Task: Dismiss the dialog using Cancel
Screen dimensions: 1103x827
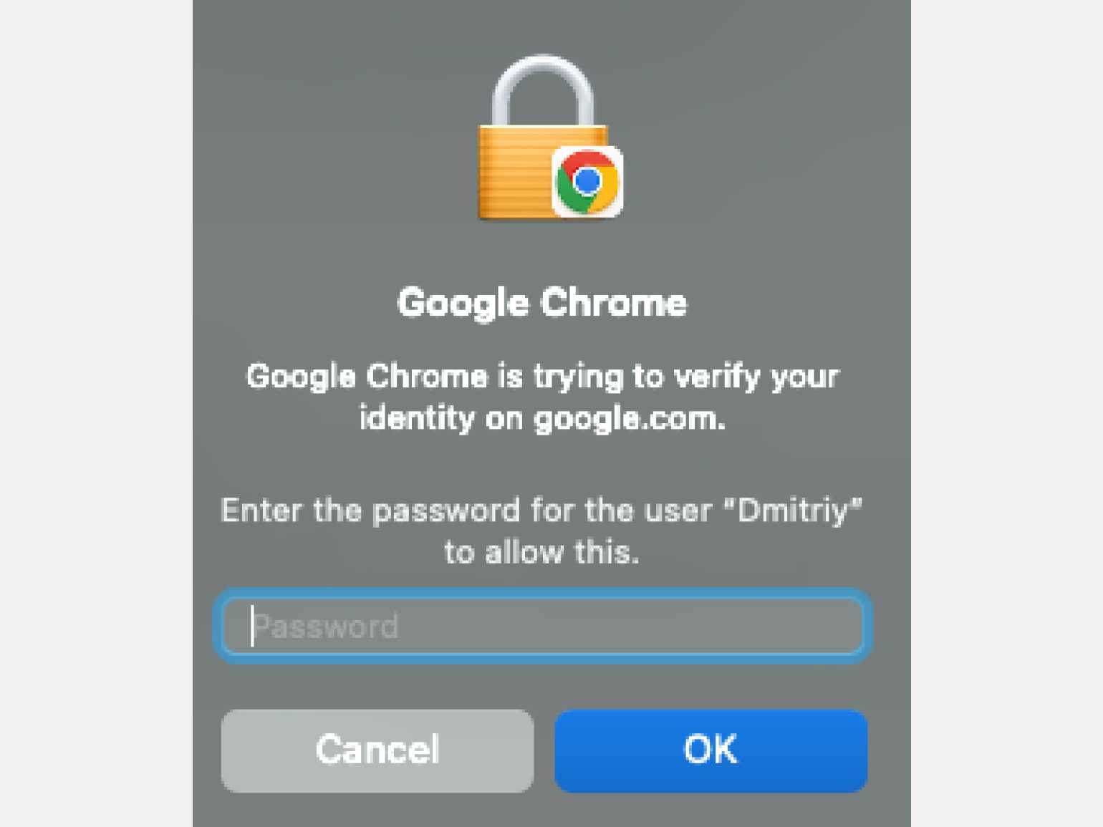Action: click(377, 750)
